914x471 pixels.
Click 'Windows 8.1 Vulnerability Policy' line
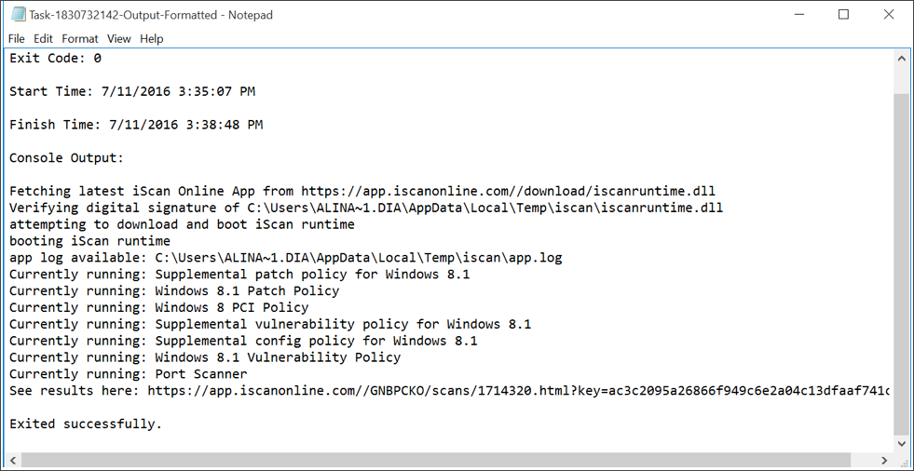(x=205, y=357)
